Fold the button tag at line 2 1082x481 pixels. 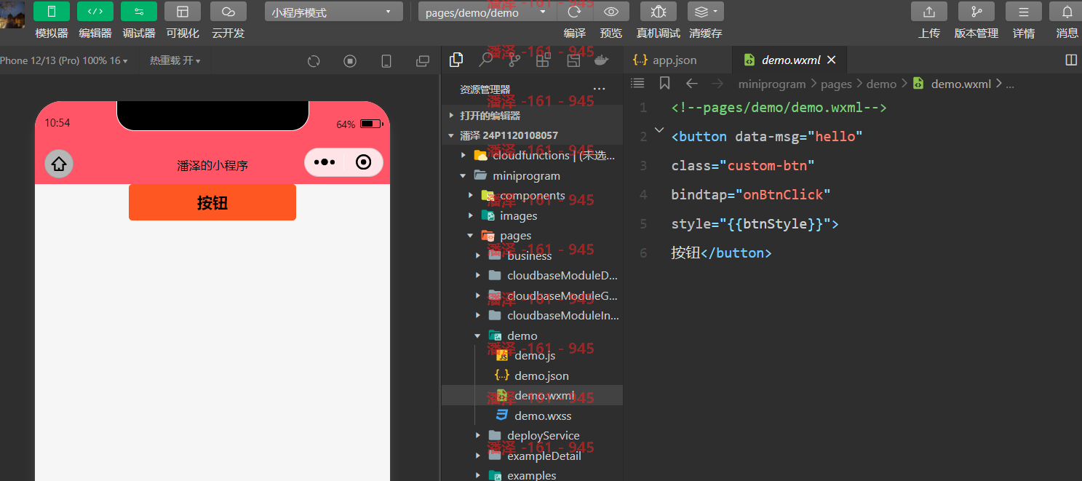[659, 130]
